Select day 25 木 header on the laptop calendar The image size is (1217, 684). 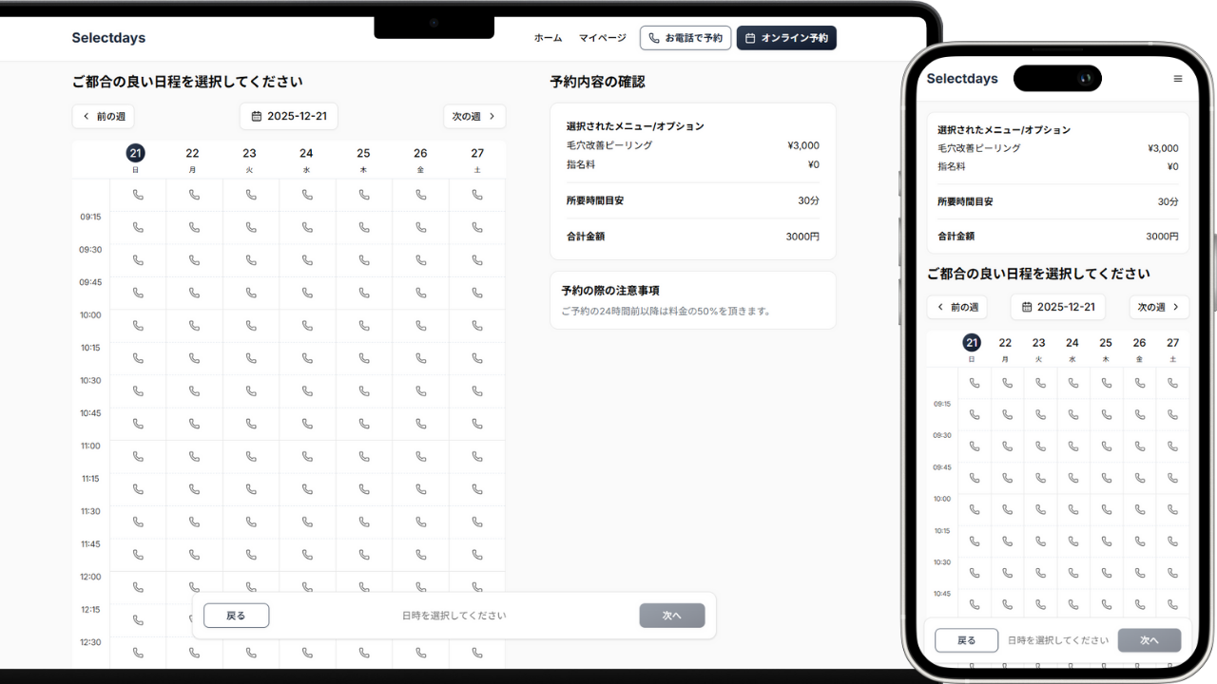click(363, 158)
